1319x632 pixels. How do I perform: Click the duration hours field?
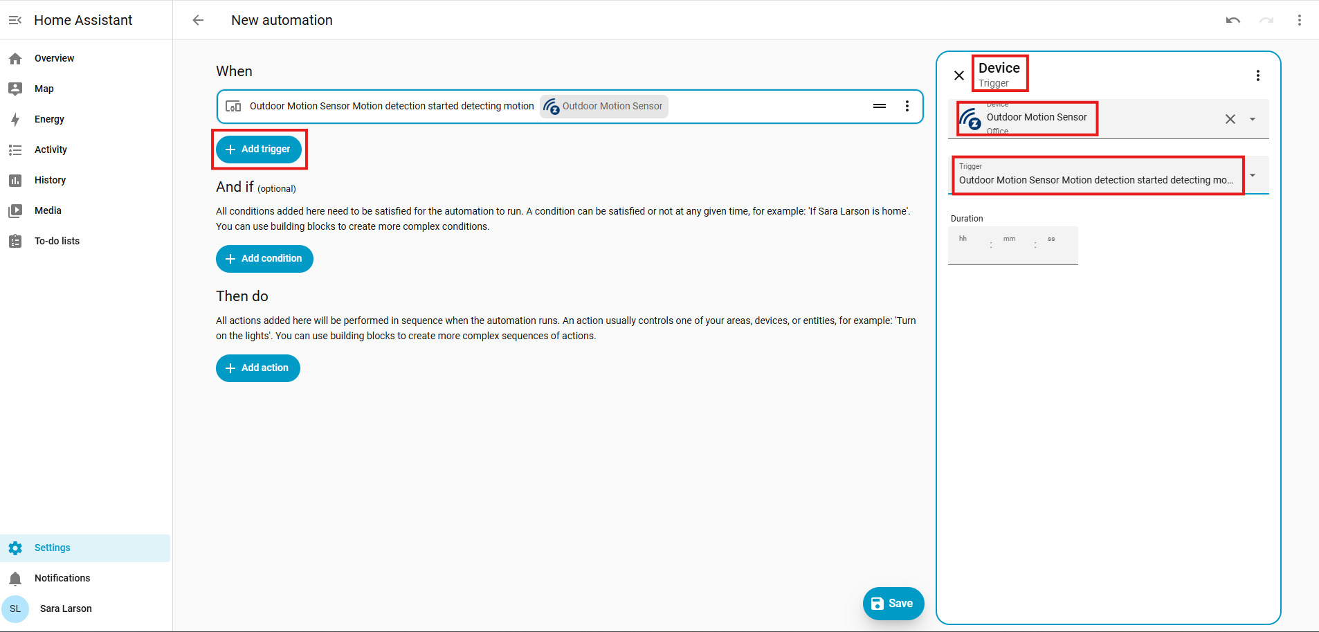click(x=967, y=246)
